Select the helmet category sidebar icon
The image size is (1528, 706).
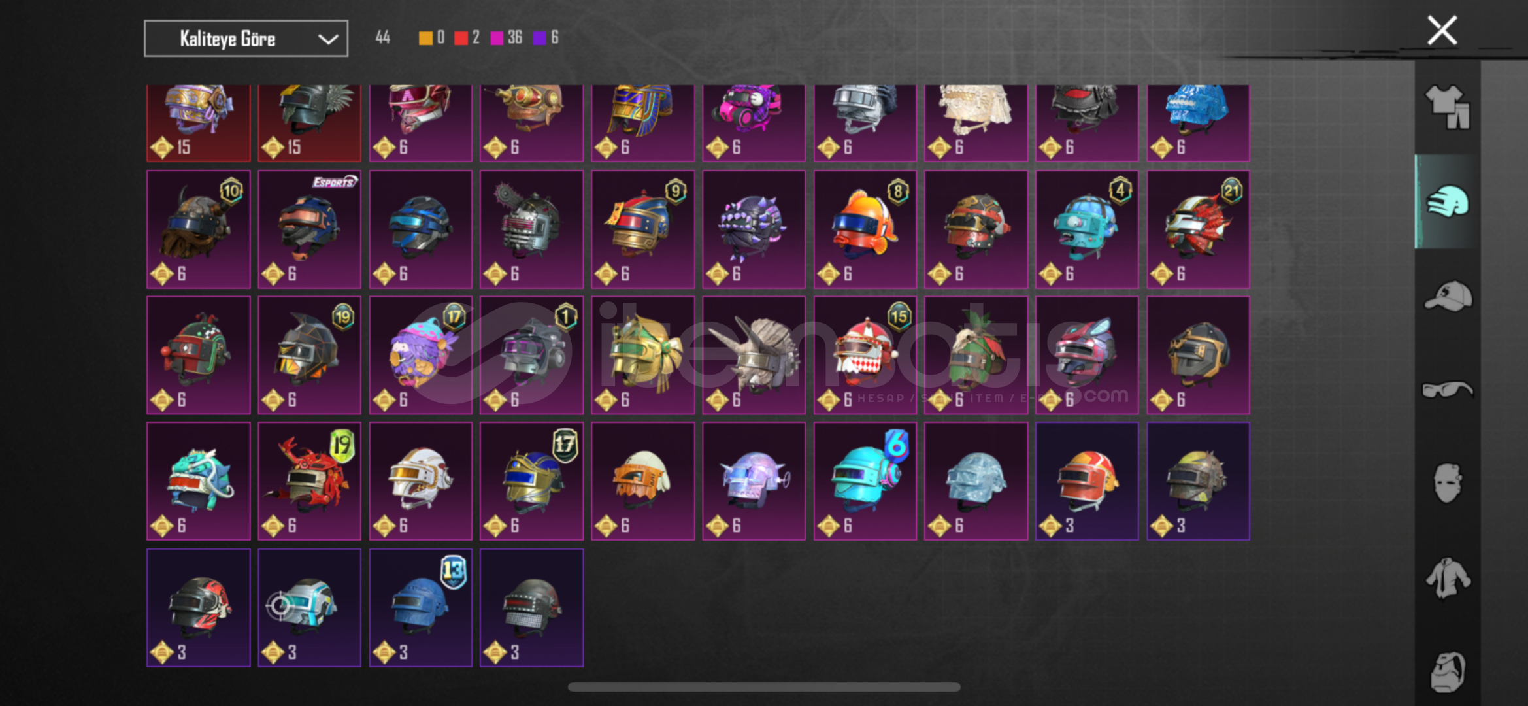point(1448,201)
